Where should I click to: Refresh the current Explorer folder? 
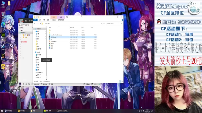tap(104, 24)
